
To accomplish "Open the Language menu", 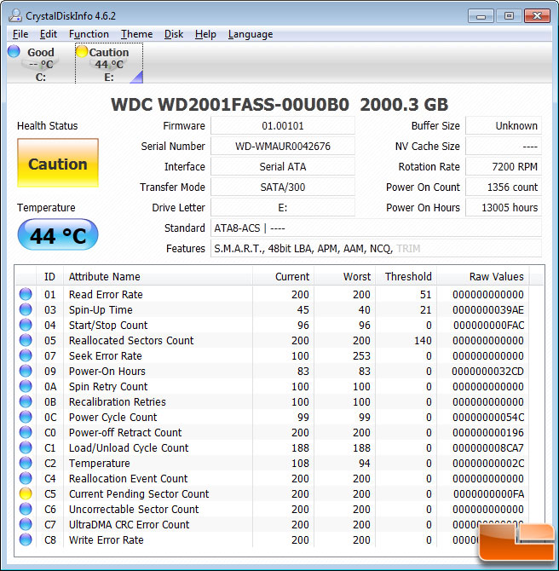I will click(x=251, y=34).
